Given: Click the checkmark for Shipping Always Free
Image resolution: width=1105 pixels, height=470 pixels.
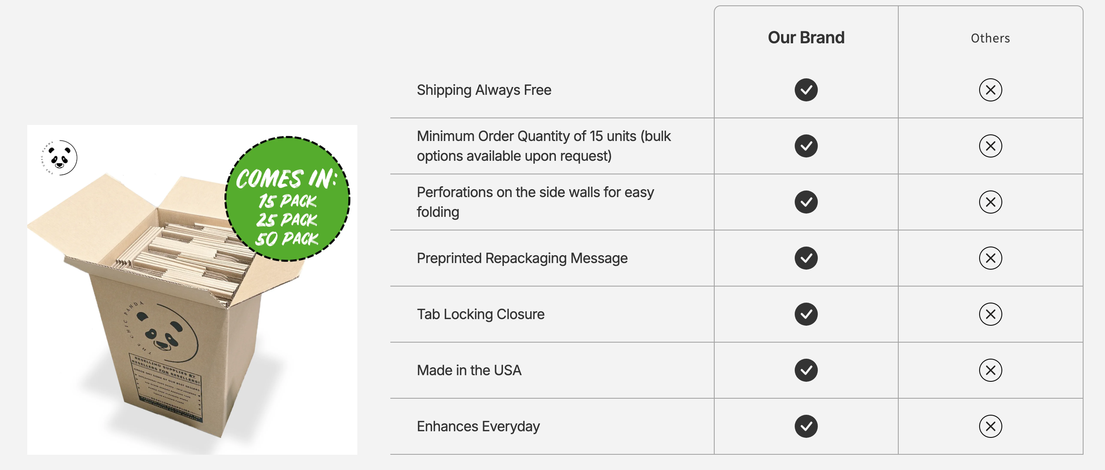Looking at the screenshot, I should pos(806,90).
